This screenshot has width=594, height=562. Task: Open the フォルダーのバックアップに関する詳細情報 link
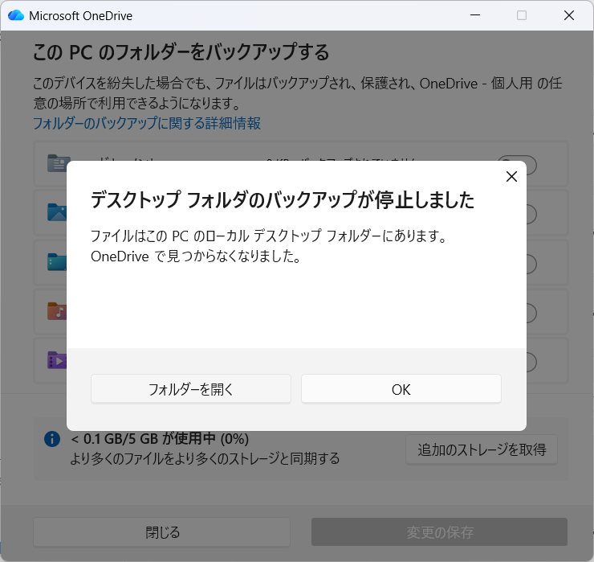[x=147, y=123]
